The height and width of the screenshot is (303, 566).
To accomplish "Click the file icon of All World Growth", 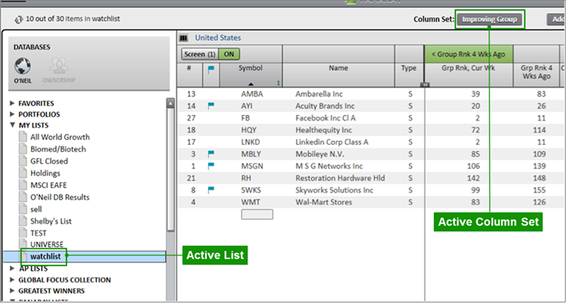I will tap(23, 137).
